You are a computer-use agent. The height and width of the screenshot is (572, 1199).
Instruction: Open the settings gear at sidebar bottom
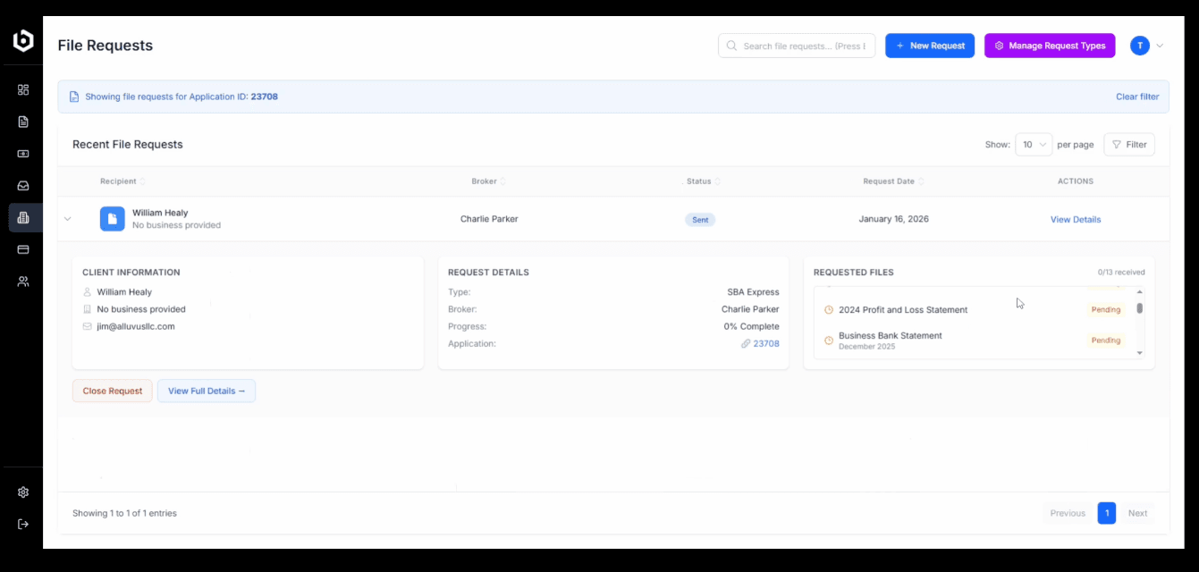(x=23, y=492)
